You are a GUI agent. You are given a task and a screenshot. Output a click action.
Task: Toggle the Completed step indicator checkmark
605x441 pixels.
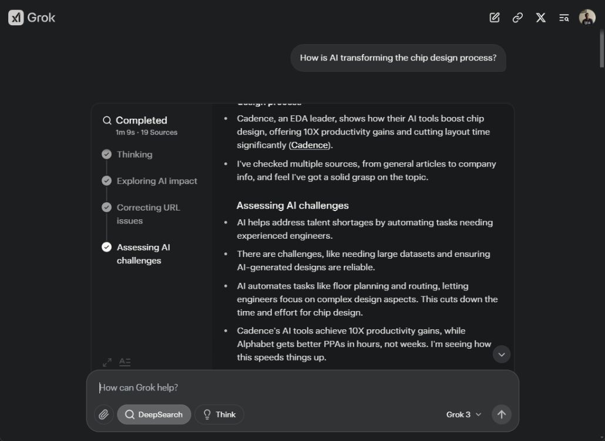107,120
